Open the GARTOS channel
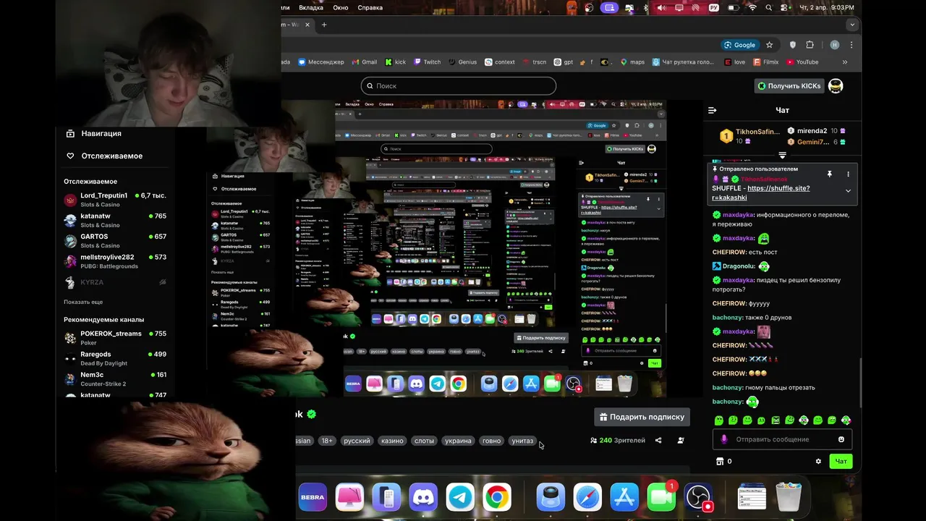Viewport: 926px width, 521px height. pos(115,240)
